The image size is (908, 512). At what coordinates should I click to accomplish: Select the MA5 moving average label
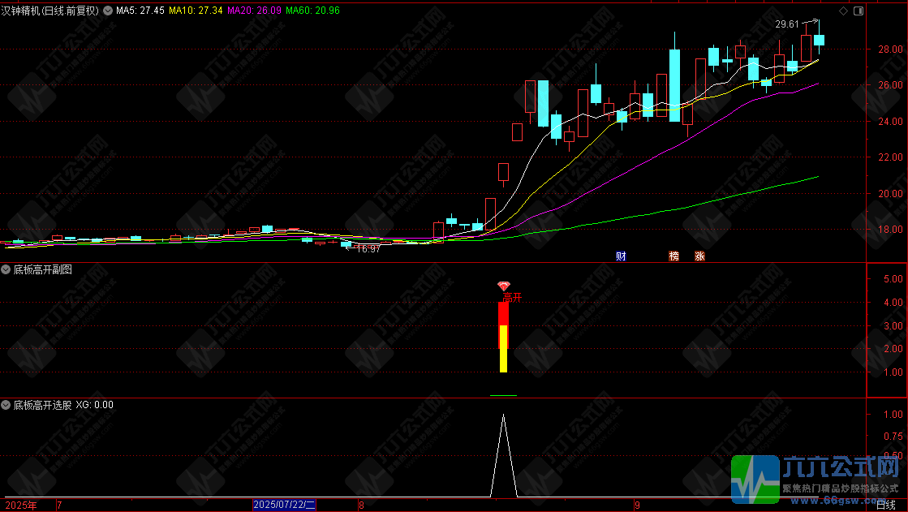(140, 11)
